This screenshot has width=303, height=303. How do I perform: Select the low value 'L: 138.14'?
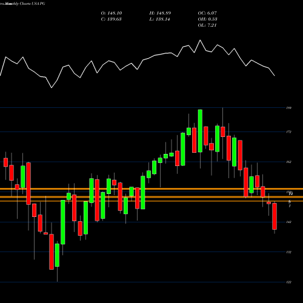(x=159, y=19)
